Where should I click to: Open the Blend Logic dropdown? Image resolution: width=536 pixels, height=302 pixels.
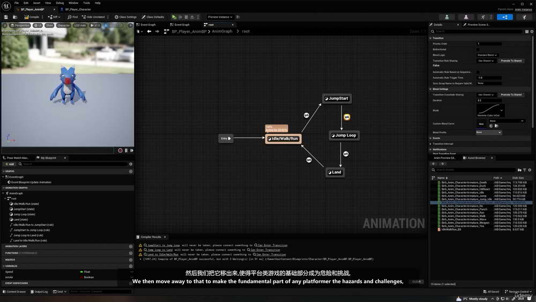tap(487, 55)
